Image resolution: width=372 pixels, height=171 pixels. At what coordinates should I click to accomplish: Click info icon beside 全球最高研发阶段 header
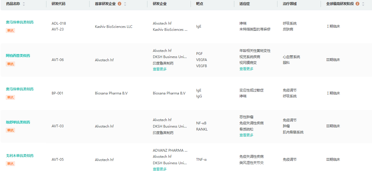point(357,4)
